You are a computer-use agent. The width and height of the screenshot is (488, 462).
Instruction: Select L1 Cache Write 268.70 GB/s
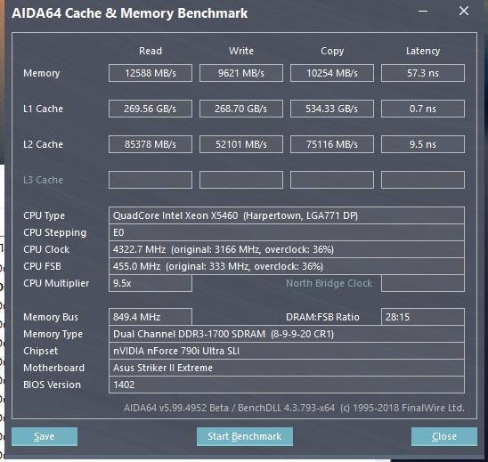point(241,109)
